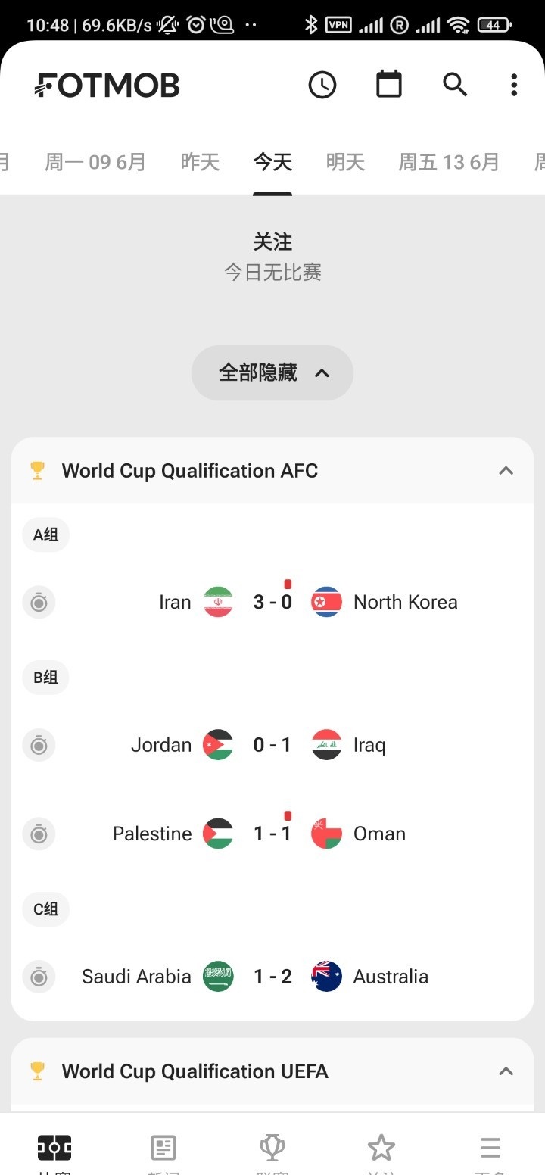This screenshot has width=545, height=1175.
Task: Open leagues via the bottom trophy icon
Action: (x=272, y=1149)
